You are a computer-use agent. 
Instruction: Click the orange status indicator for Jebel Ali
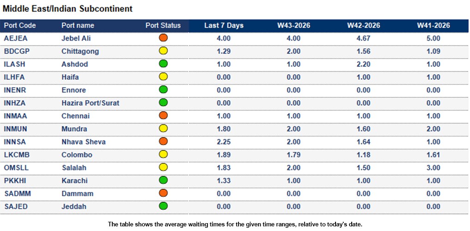[163, 38]
